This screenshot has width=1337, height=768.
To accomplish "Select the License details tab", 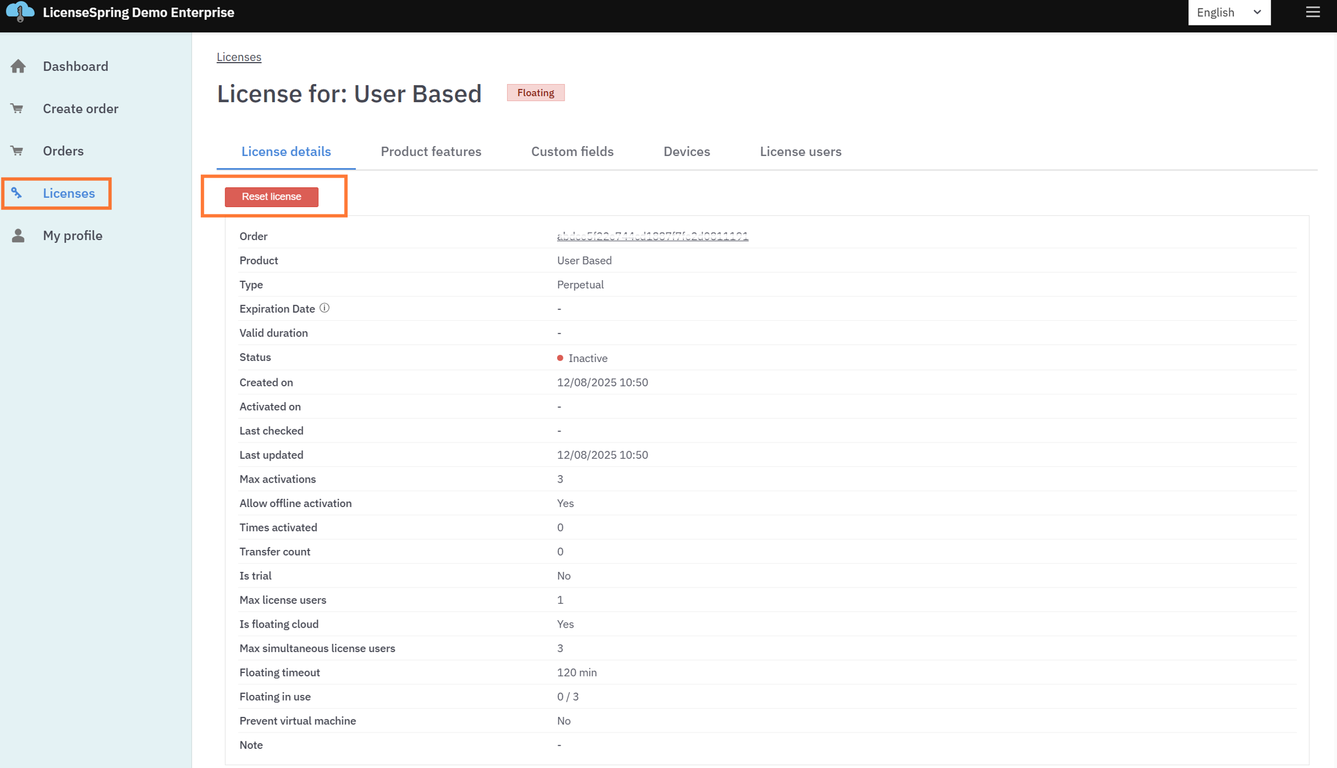I will point(286,151).
